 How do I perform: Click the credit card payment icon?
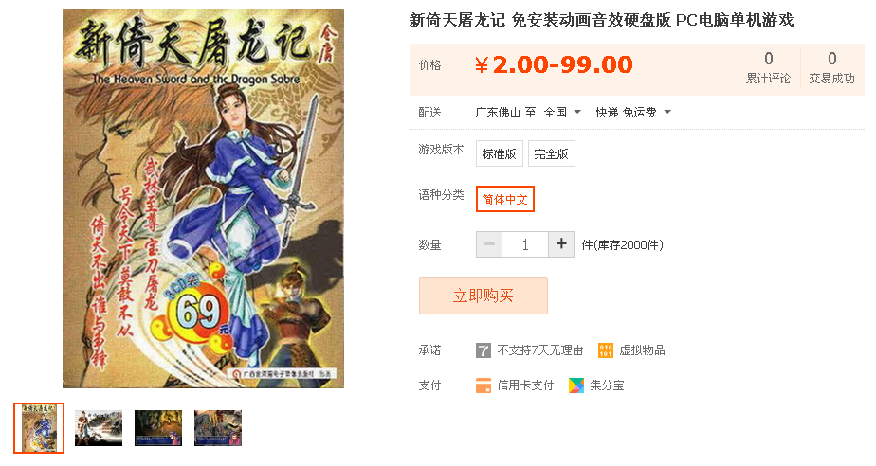point(484,385)
